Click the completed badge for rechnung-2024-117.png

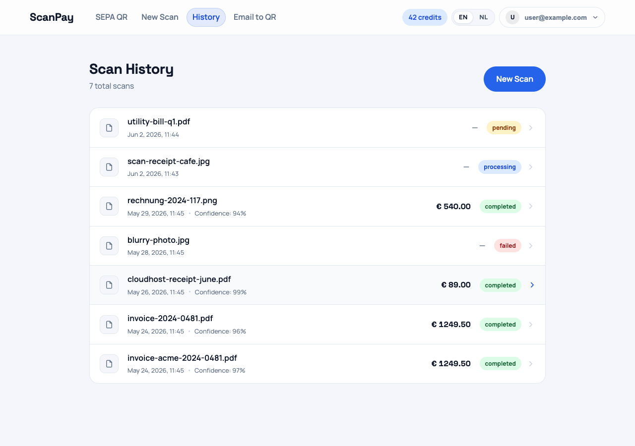click(501, 206)
